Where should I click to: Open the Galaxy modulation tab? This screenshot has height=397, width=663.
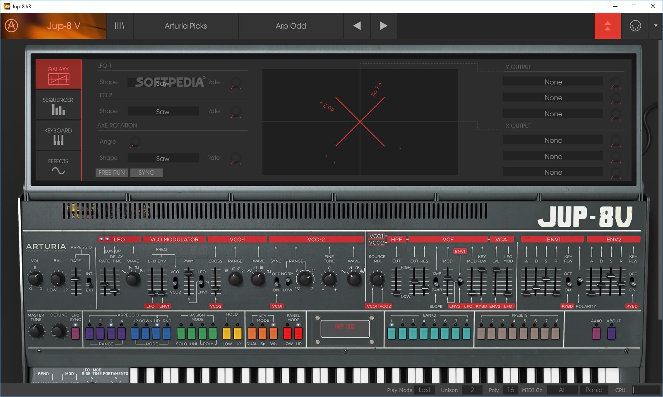coord(58,74)
